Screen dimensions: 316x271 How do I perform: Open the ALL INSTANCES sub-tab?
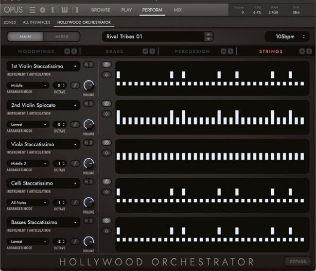[x=36, y=22]
